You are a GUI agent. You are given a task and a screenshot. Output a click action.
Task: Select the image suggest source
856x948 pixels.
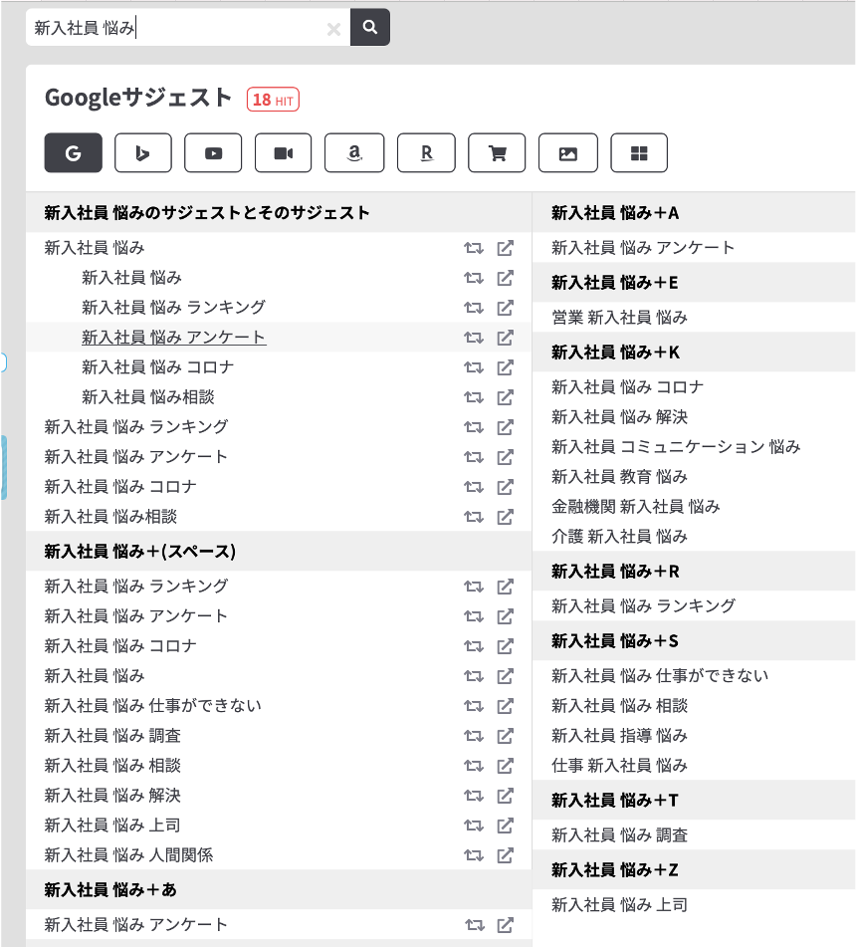[568, 153]
